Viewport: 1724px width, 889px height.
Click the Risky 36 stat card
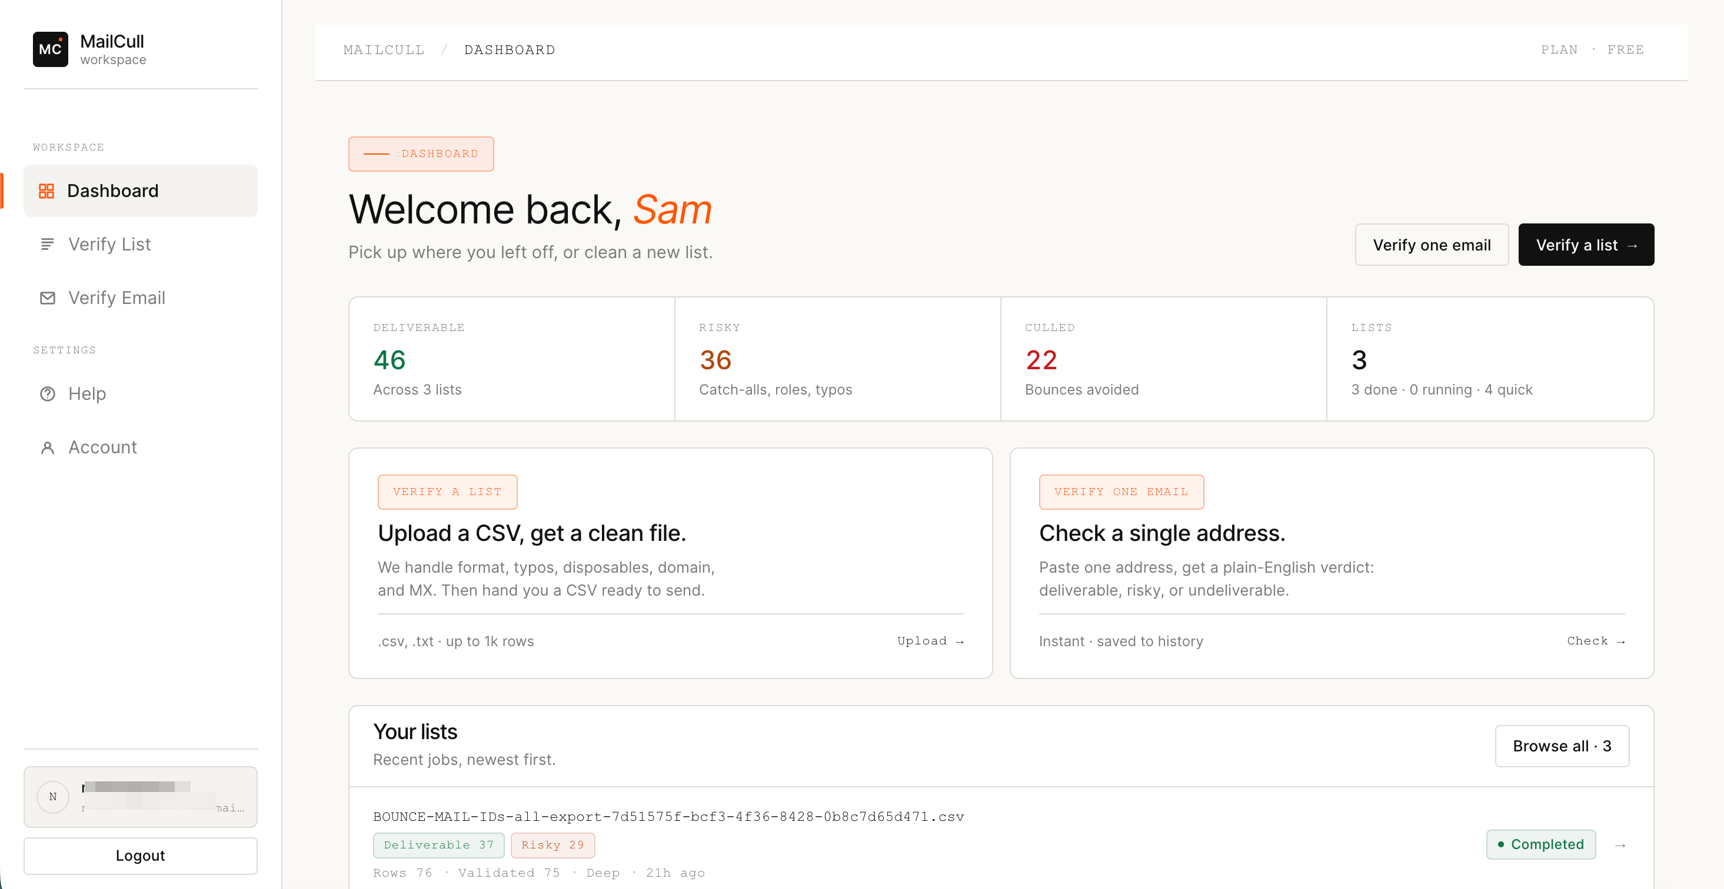(x=838, y=359)
